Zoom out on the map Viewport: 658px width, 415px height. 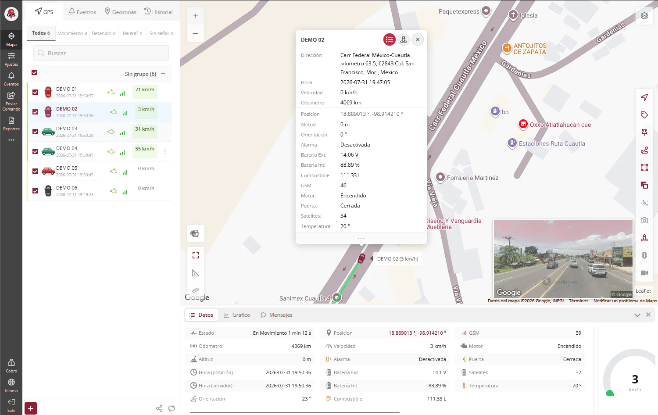click(196, 33)
